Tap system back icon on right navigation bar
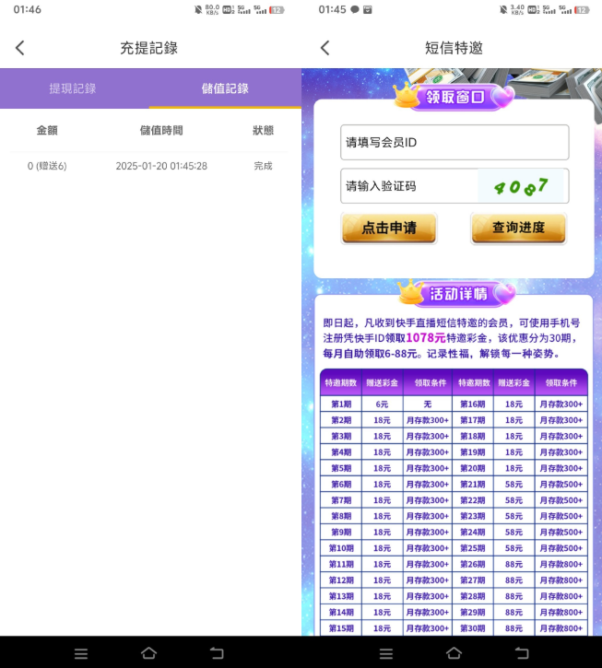The width and height of the screenshot is (602, 668). tap(520, 653)
